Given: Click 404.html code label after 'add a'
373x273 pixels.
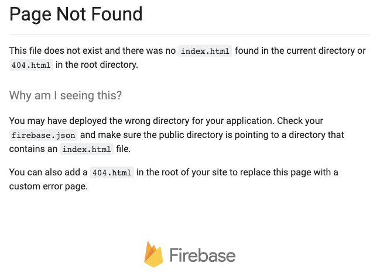Looking at the screenshot, I should (x=112, y=172).
